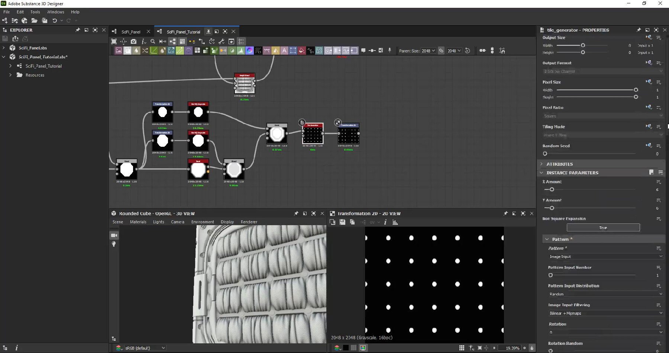Toggle the Non Square Expansion True button
This screenshot has height=353, width=669.
pos(602,227)
